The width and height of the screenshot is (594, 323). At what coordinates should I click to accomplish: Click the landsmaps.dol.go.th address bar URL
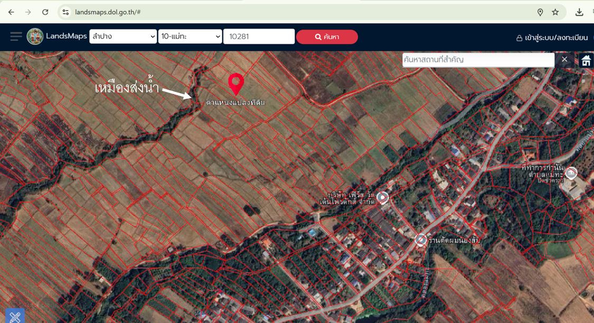[108, 12]
